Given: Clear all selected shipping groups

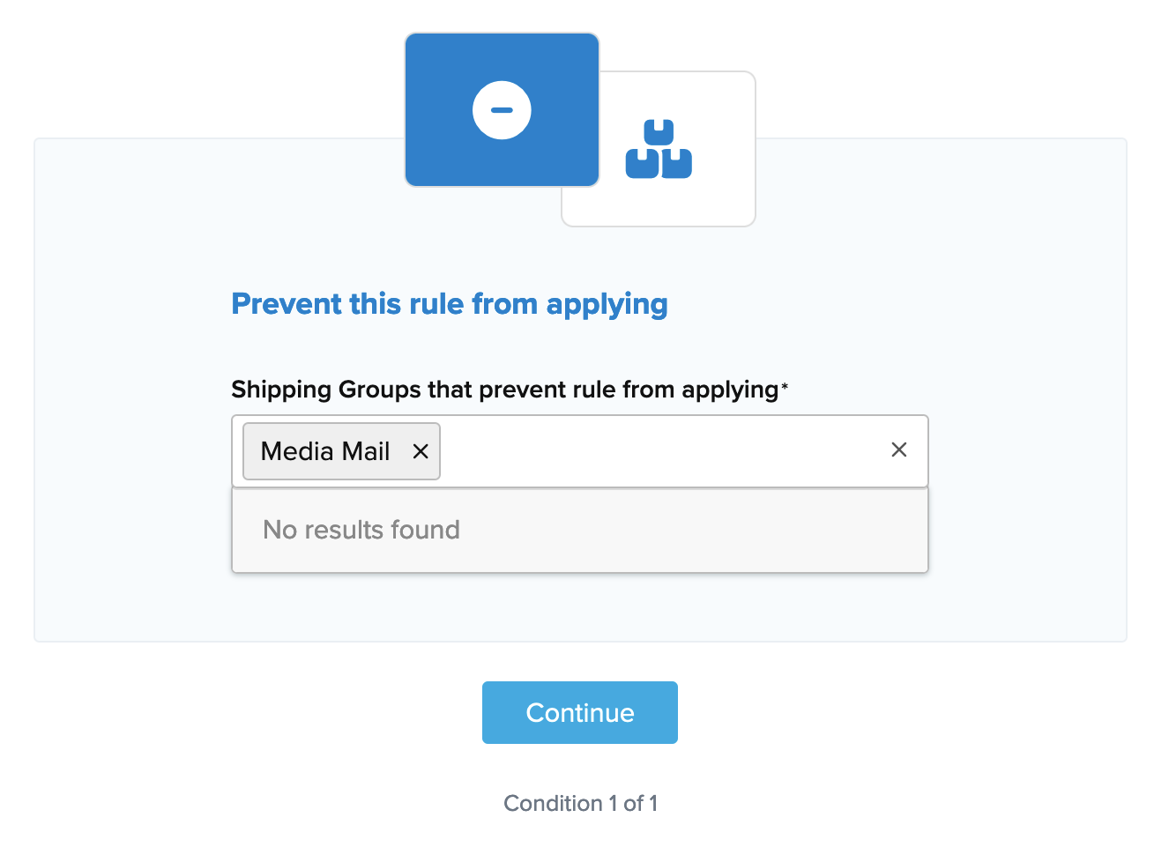Looking at the screenshot, I should (x=898, y=450).
